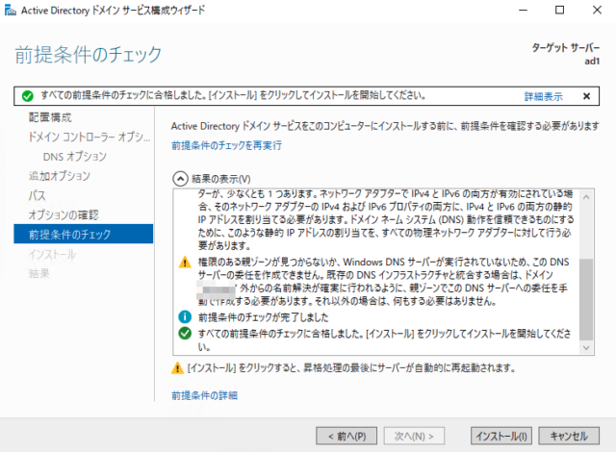616x452 pixels.
Task: Click 次へ(N) > button
Action: (414, 436)
